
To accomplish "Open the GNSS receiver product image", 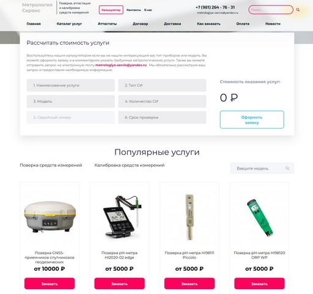I will click(50, 217).
